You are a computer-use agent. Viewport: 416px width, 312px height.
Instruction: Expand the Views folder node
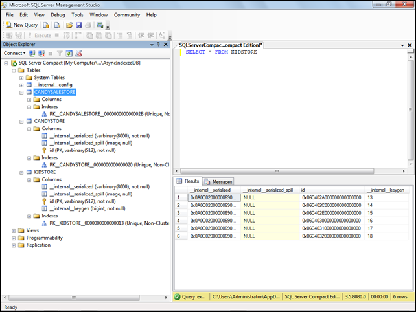[x=14, y=230]
